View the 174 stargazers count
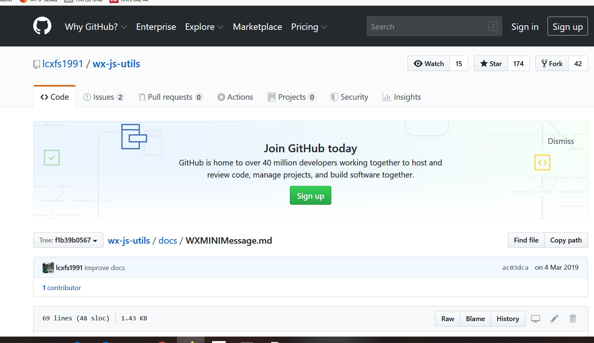Image resolution: width=594 pixels, height=343 pixels. tap(518, 63)
